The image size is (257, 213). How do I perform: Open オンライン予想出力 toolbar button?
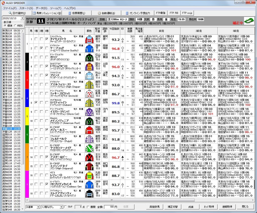coord(138,13)
